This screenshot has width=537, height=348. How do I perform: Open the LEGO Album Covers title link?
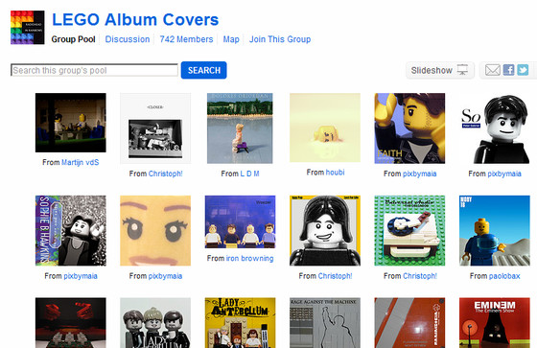click(x=135, y=19)
